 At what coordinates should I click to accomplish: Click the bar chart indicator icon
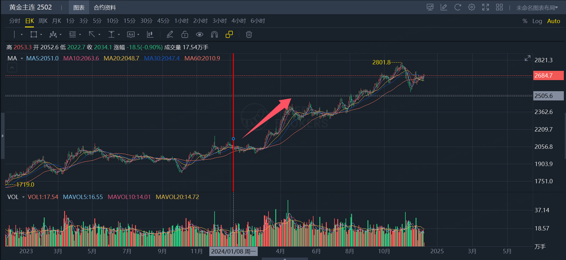[x=150, y=35]
